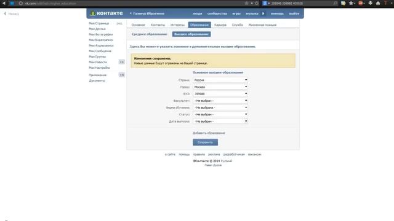Open Моя Страница in the sidebar

click(x=98, y=23)
